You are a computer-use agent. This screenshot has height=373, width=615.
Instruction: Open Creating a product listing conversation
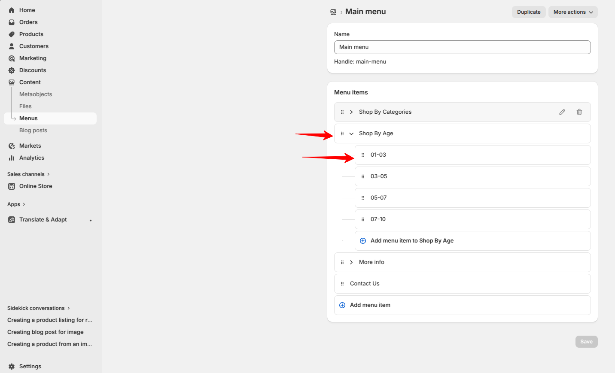click(x=50, y=320)
